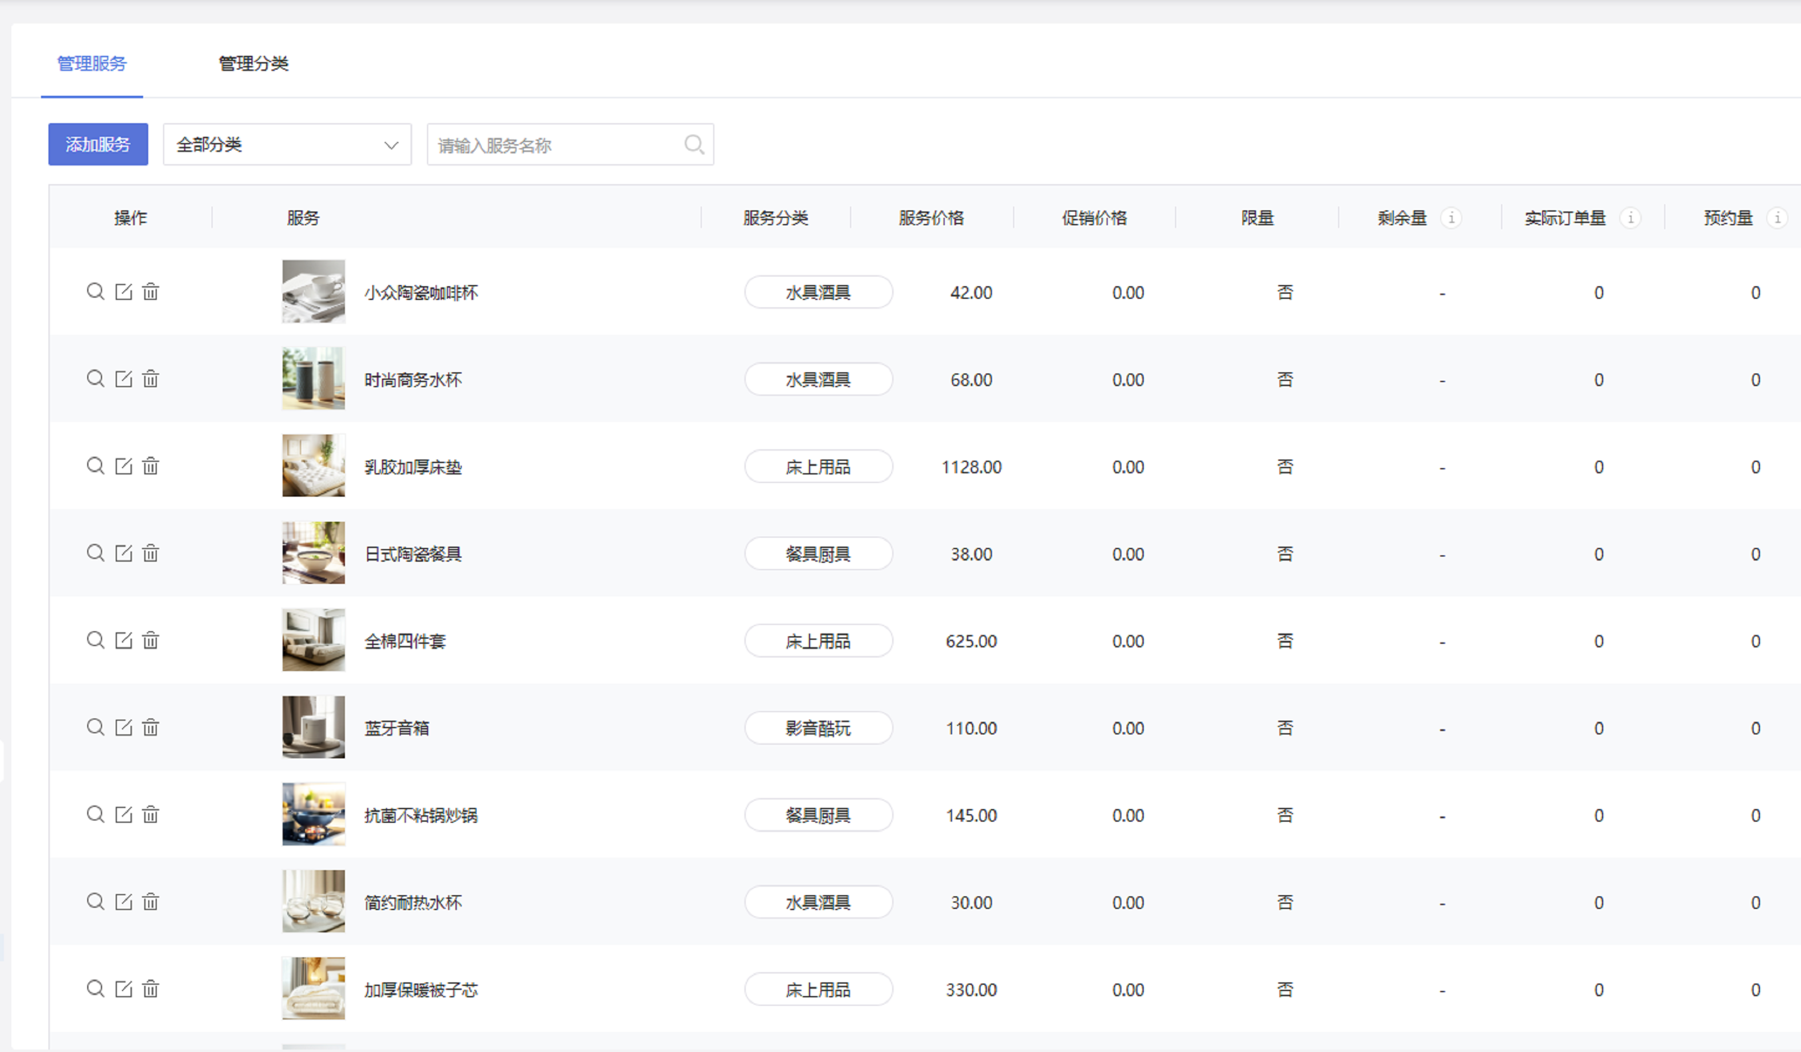Delete the 乳胶加厚床垫 service
This screenshot has height=1052, width=1801.
tap(150, 466)
